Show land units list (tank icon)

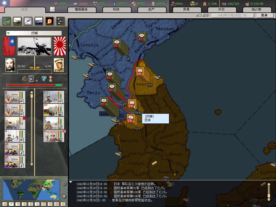click(x=17, y=21)
